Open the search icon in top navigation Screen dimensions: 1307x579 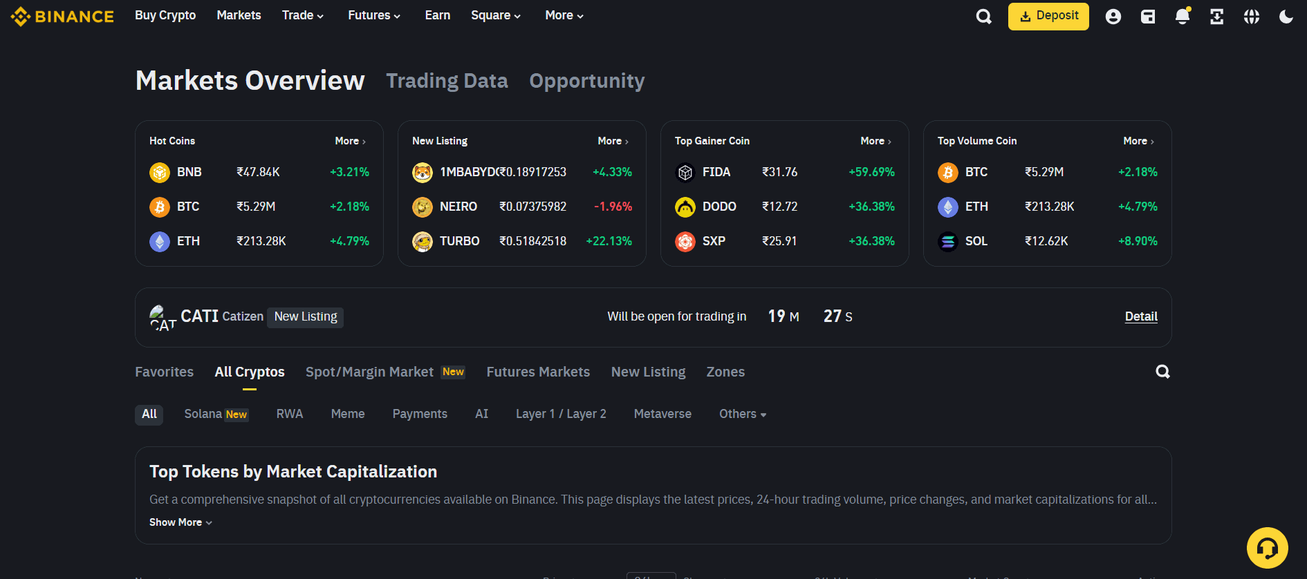click(x=983, y=17)
